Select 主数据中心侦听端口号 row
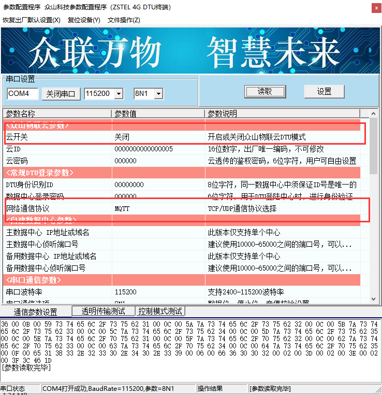This screenshot has width=382, height=395. [182, 244]
